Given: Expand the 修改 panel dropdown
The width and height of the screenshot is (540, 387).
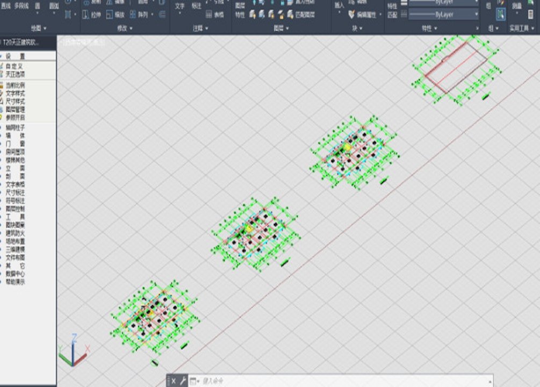Looking at the screenshot, I should [125, 28].
